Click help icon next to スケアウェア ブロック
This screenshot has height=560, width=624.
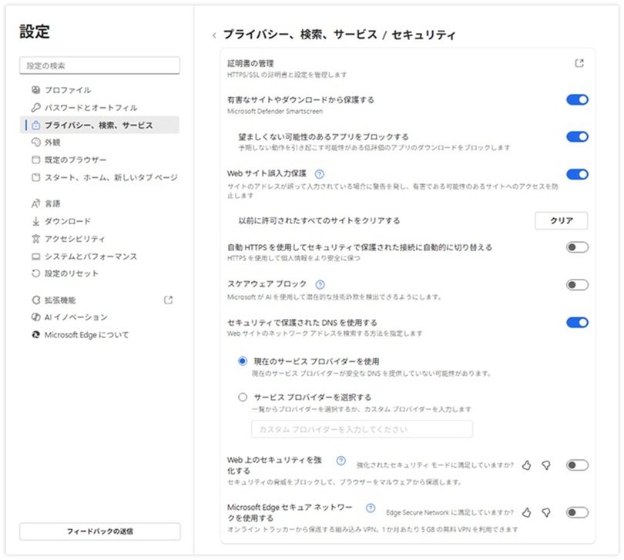tap(320, 284)
